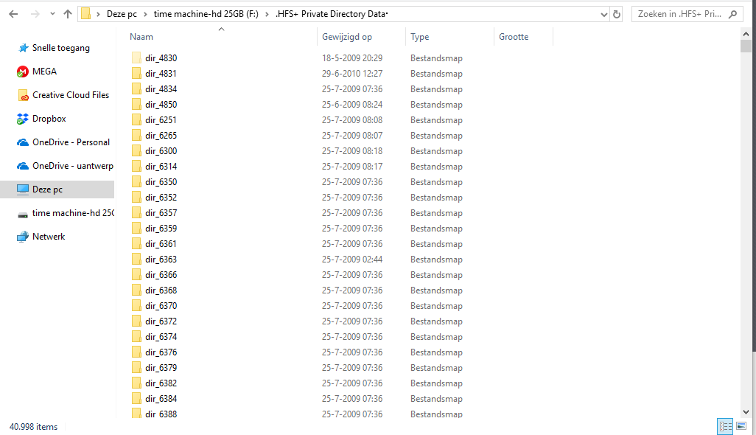The width and height of the screenshot is (756, 435).
Task: Open Dropbox in navigation pane
Action: (49, 119)
